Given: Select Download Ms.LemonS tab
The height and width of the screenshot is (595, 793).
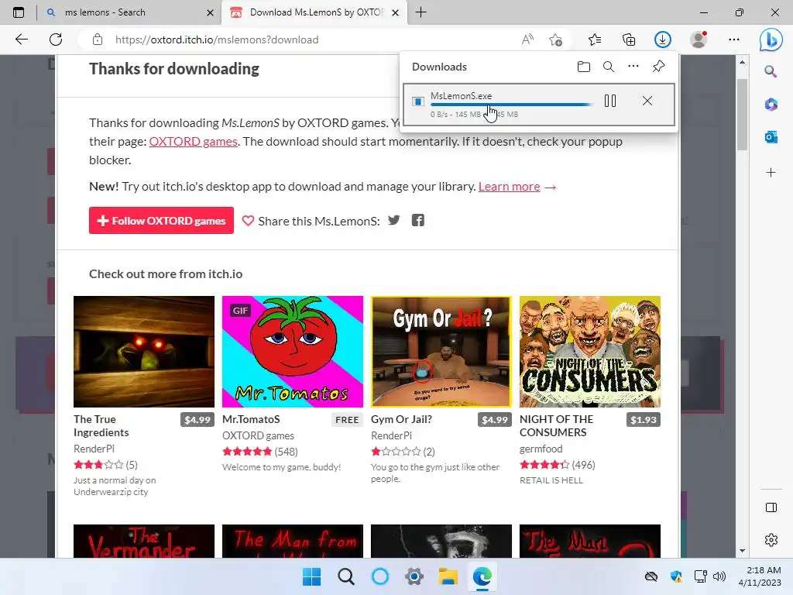Looking at the screenshot, I should tap(316, 12).
